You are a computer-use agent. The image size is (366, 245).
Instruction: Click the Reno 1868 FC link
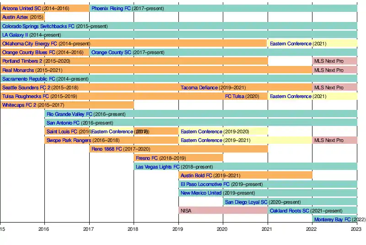107,149
